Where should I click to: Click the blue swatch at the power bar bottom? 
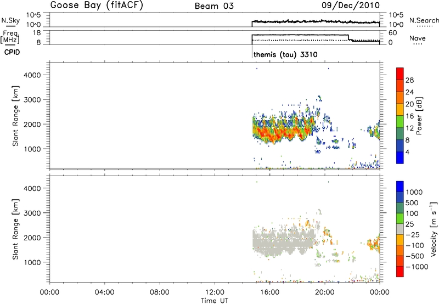click(400, 157)
